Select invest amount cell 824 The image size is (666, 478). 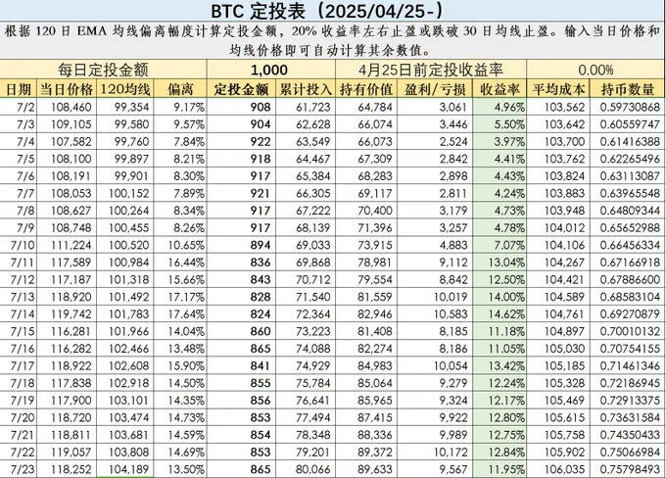click(241, 314)
